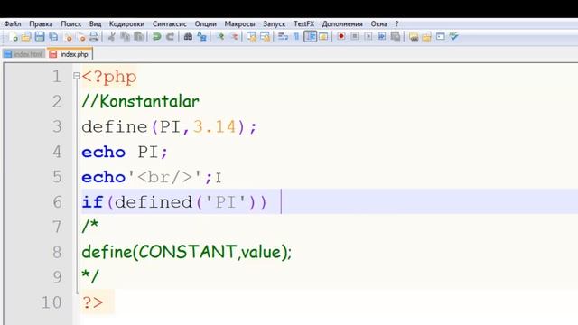Viewport: 578px width, 325px height.
Task: Click the Paste toolbar icon
Action: point(138,36)
